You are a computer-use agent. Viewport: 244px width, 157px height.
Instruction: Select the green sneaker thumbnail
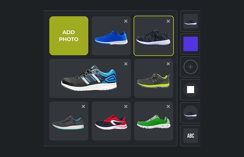tap(154, 121)
